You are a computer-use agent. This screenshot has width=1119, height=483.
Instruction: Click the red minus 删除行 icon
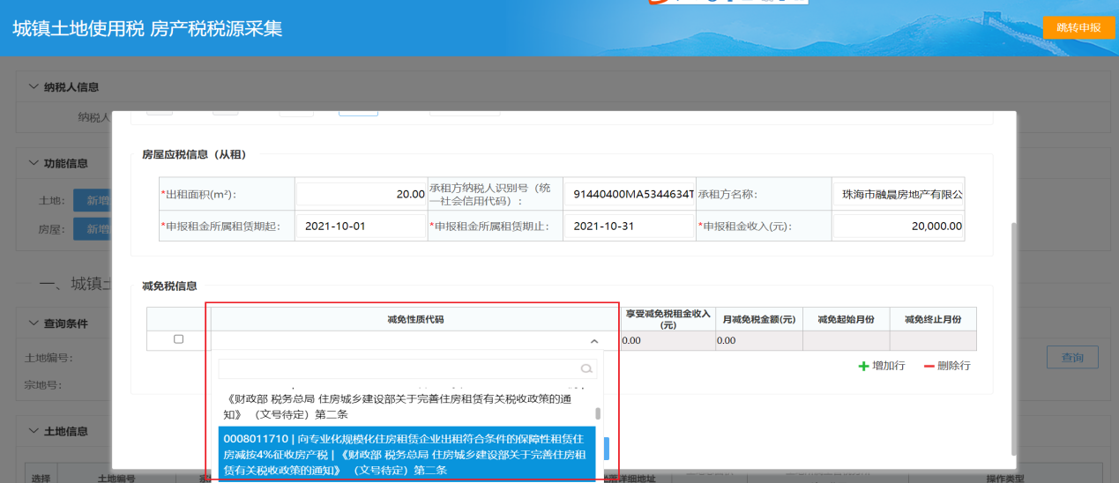[x=929, y=366]
